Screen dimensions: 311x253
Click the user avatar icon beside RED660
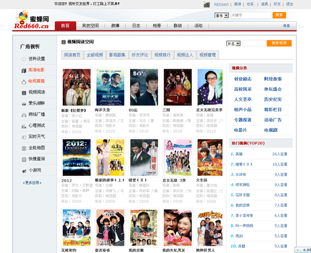click(x=207, y=4)
